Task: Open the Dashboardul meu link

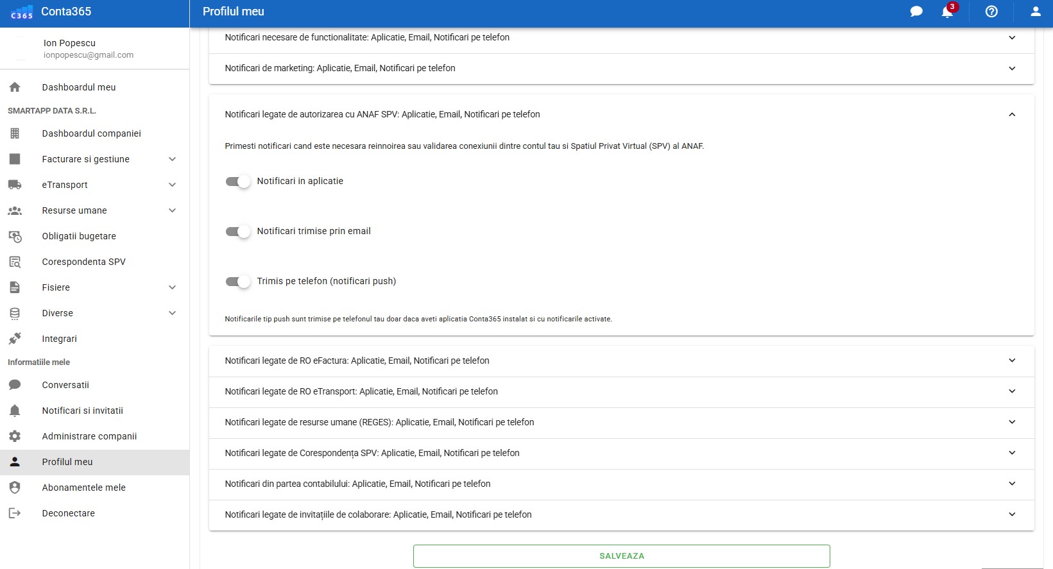Action: pos(78,87)
